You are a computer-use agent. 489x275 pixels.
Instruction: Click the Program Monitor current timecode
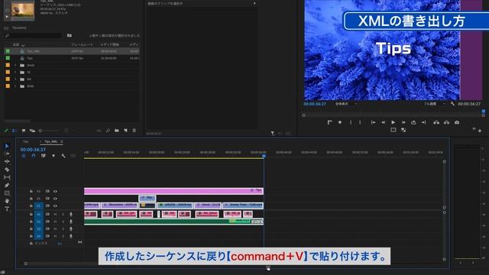tap(315, 104)
